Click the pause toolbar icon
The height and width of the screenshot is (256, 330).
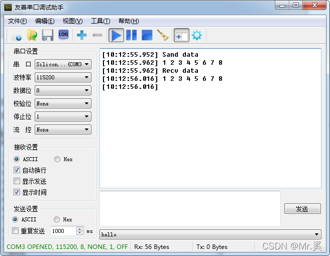coord(132,35)
